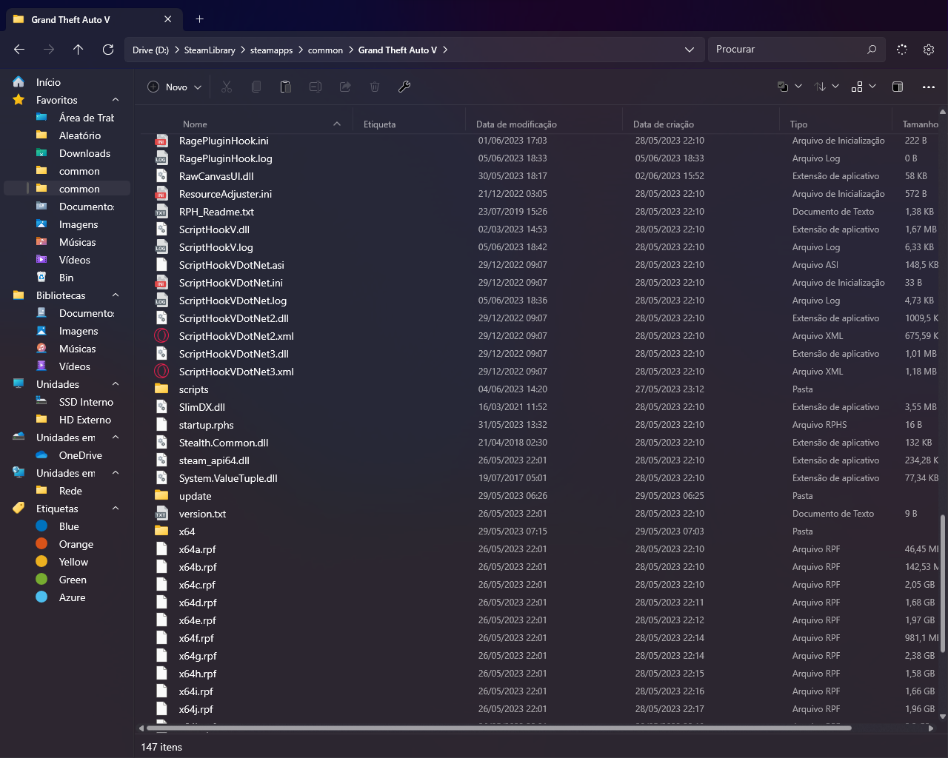
Task: Click the Paste clipboard icon
Action: [286, 87]
